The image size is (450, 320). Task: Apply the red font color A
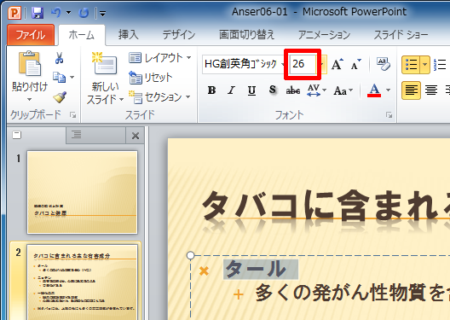coord(374,90)
